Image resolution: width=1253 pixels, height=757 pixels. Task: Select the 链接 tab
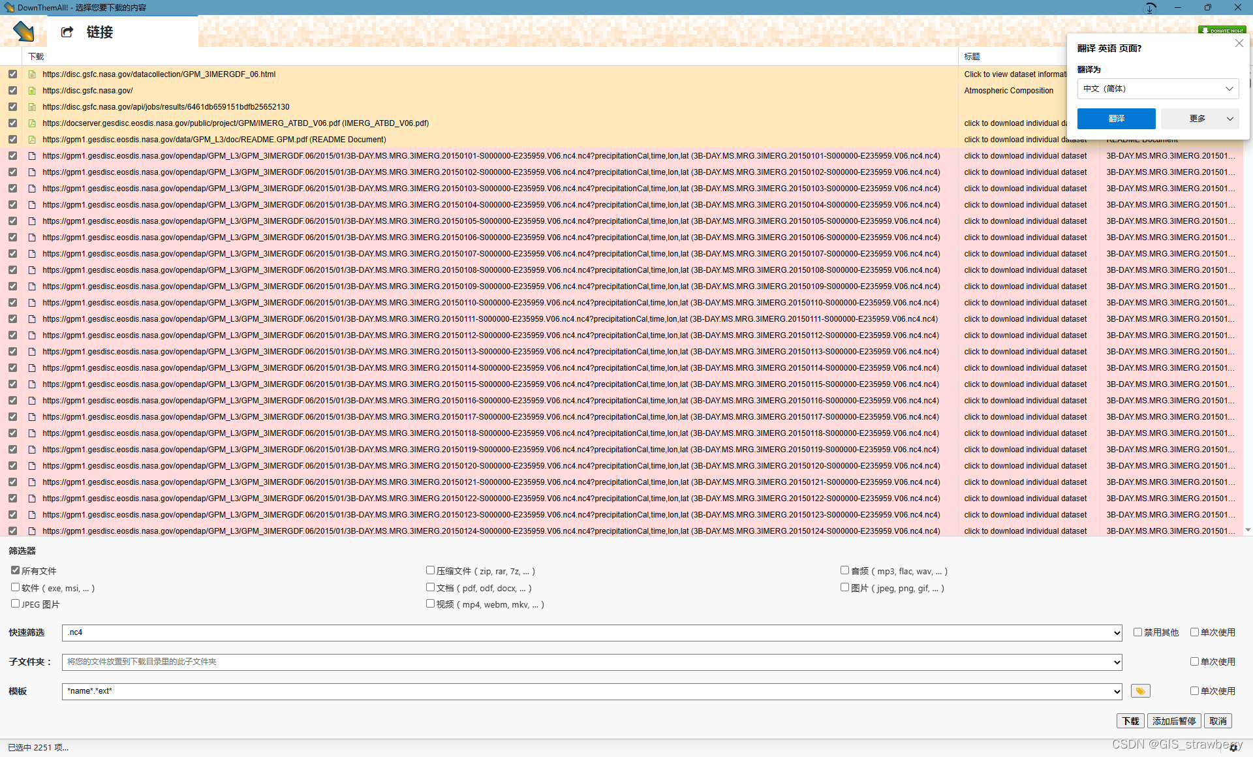99,32
